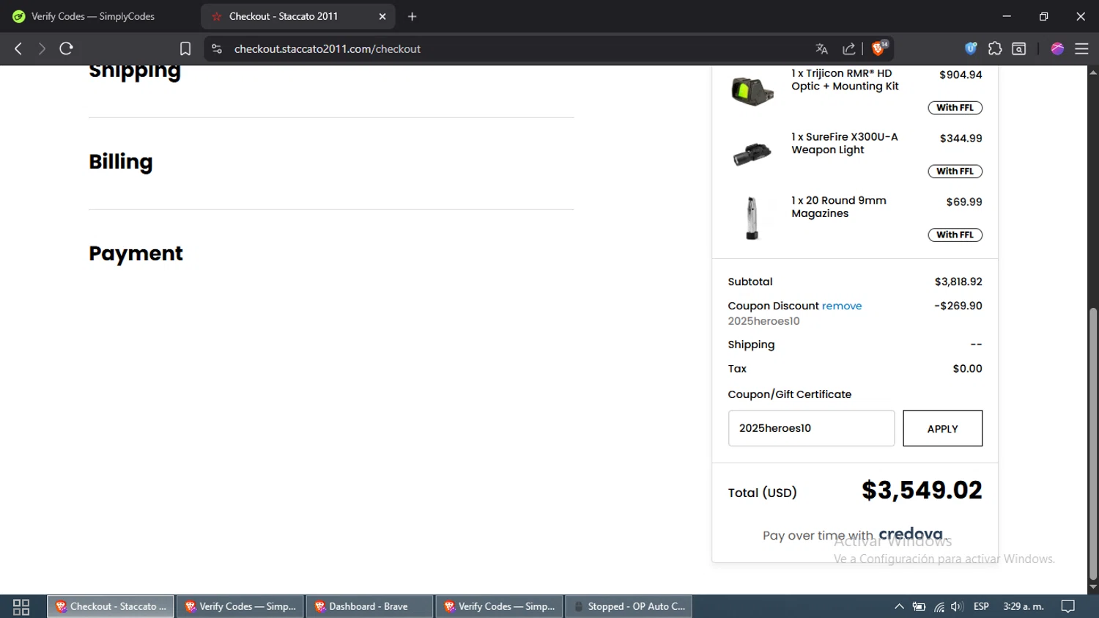Show hidden system tray icons
The width and height of the screenshot is (1099, 618).
pyautogui.click(x=899, y=607)
